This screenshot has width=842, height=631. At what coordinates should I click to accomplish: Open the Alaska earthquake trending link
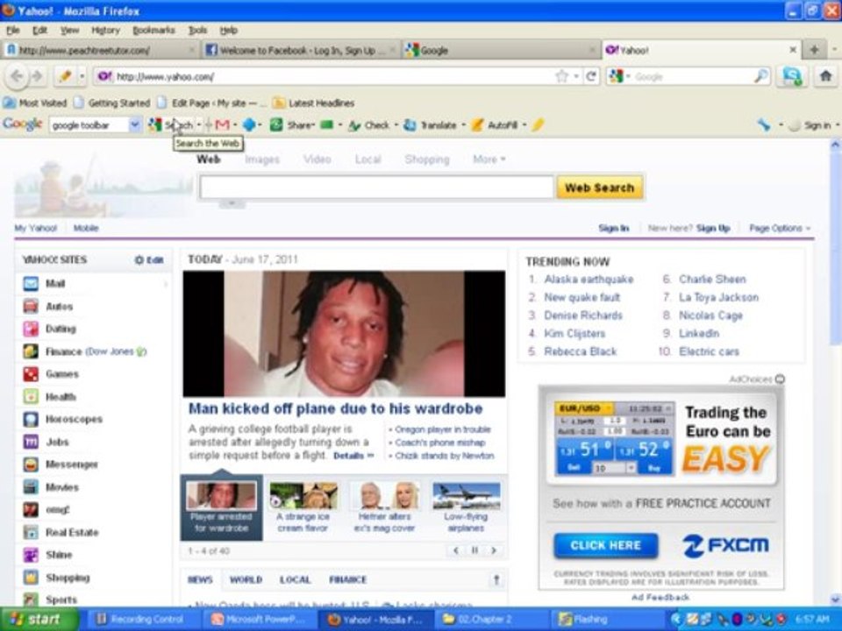pyautogui.click(x=589, y=279)
